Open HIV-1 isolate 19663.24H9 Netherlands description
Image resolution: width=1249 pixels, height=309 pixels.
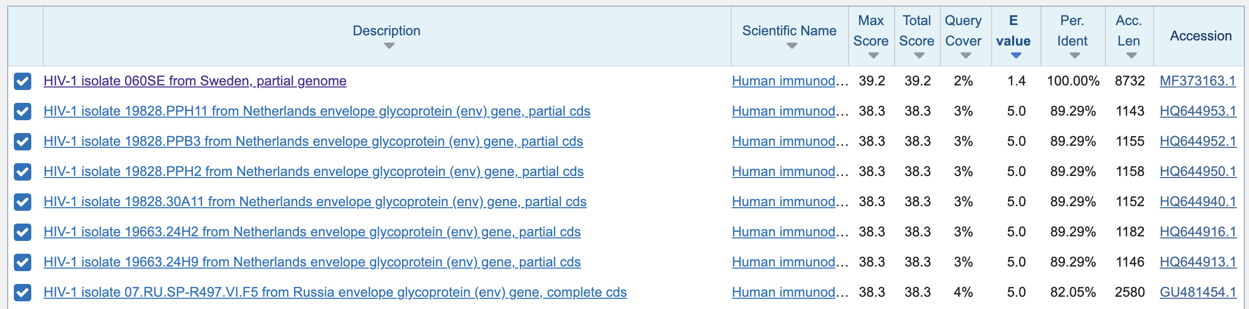[312, 262]
